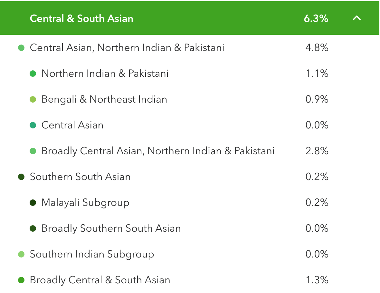Image resolution: width=380 pixels, height=293 pixels.
Task: Click the dot beside Central Asian, Northern Indian & Pakistani
Action: 21,48
